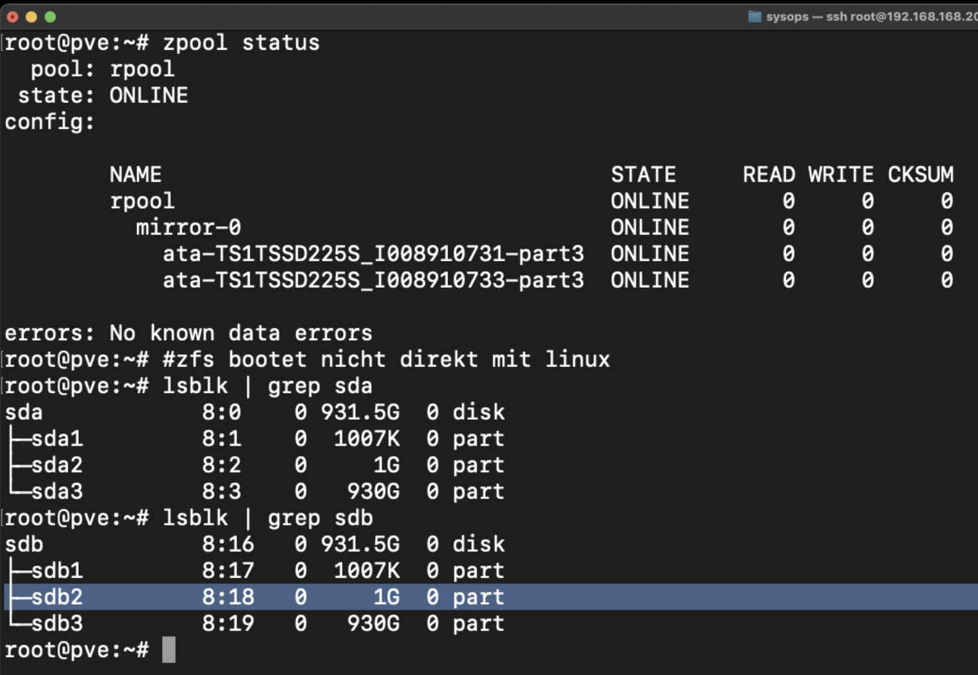Viewport: 978px width, 675px height.
Task: Click the disk entry ending I008910731-part3
Action: 373,255
